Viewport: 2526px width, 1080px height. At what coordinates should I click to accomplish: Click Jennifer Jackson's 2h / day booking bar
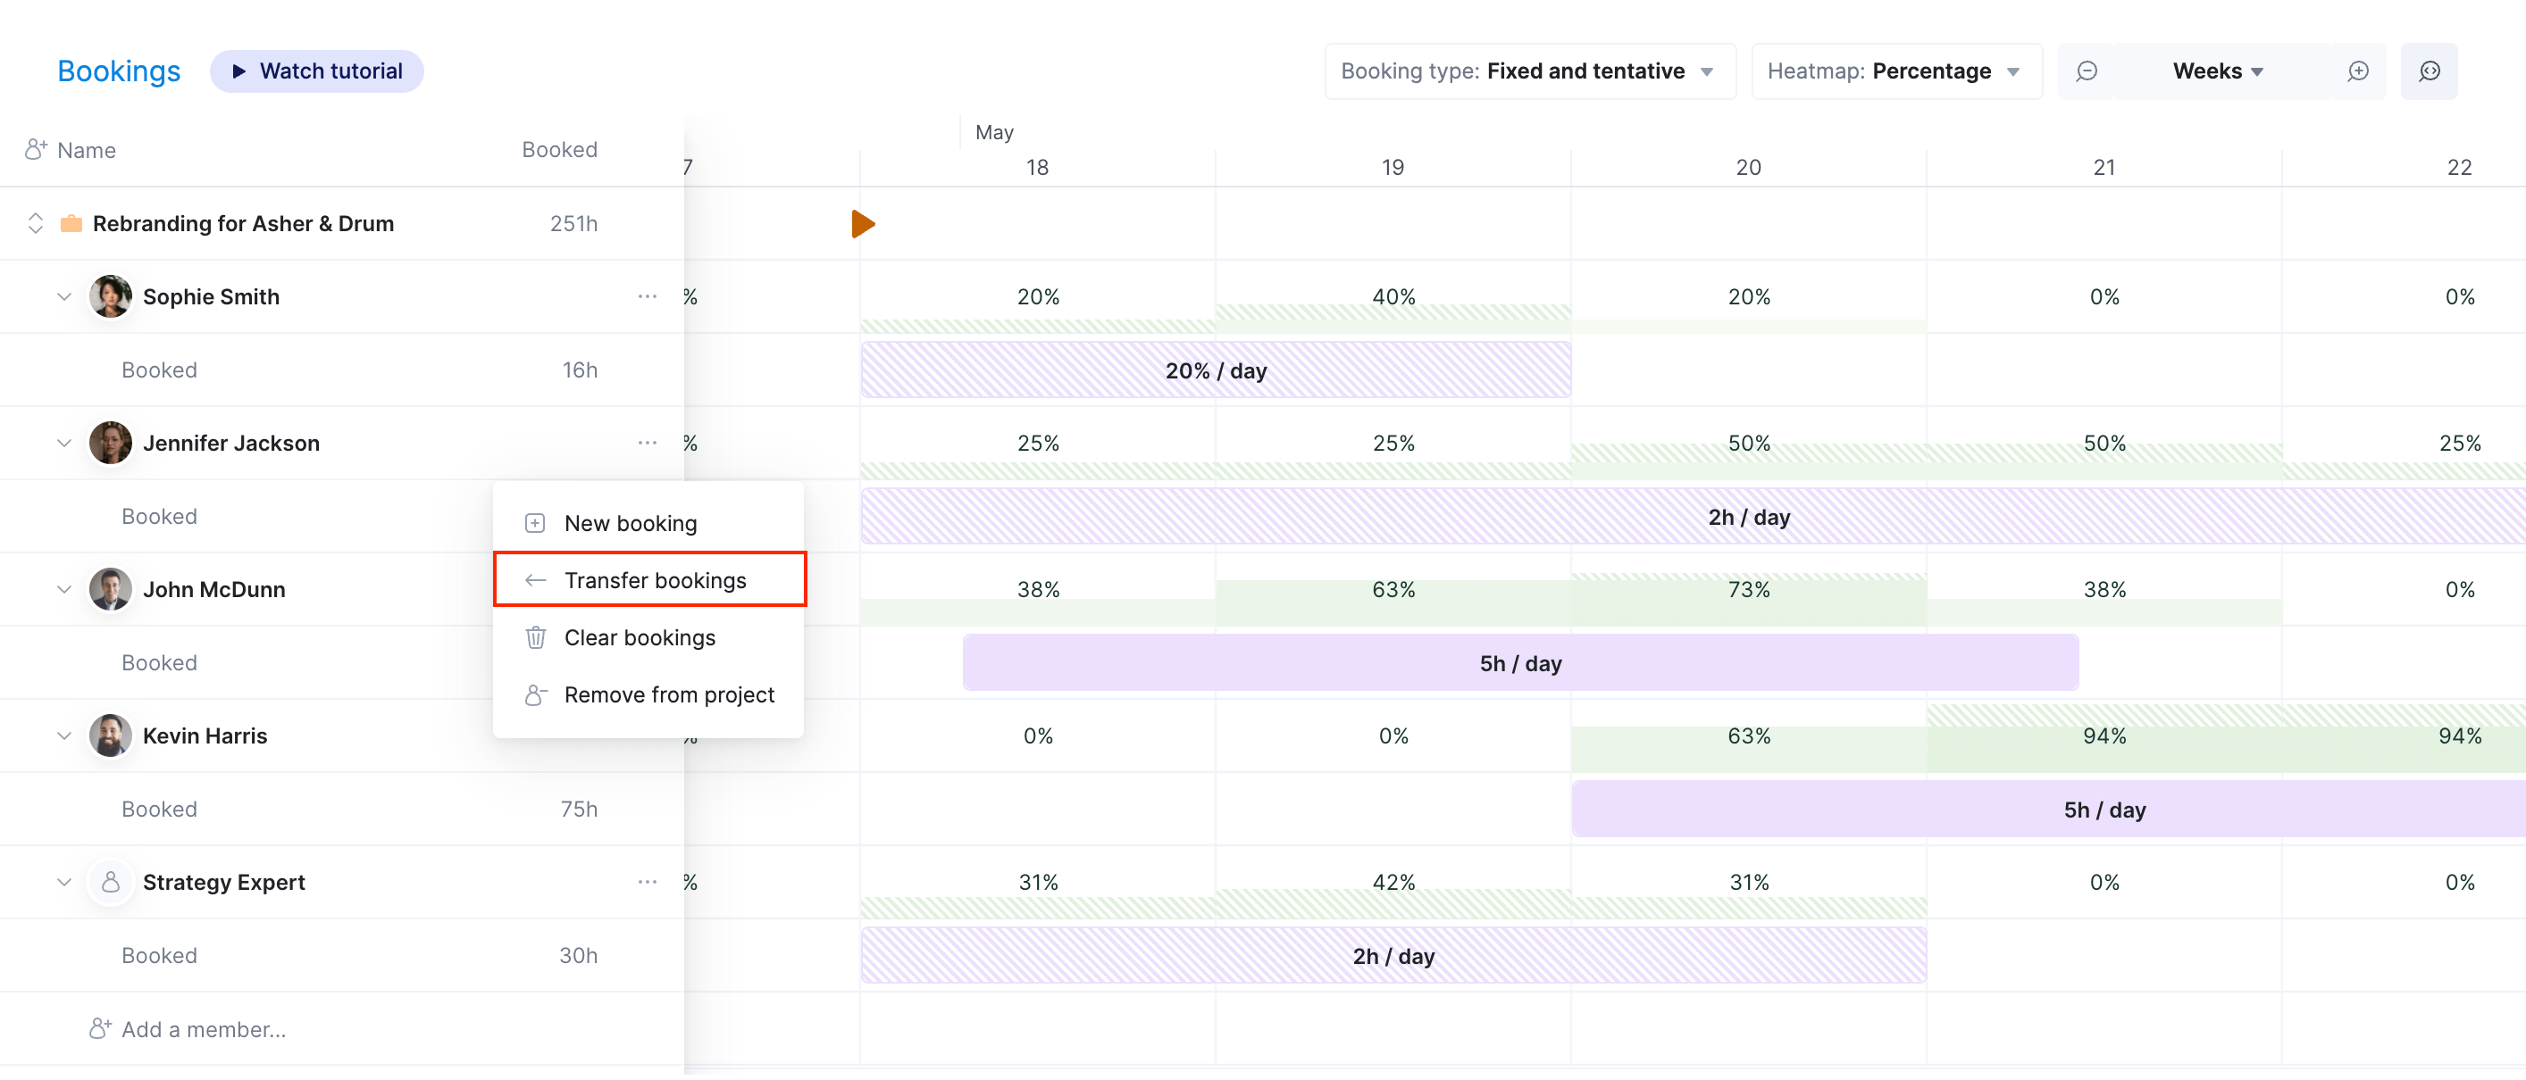click(x=1694, y=518)
